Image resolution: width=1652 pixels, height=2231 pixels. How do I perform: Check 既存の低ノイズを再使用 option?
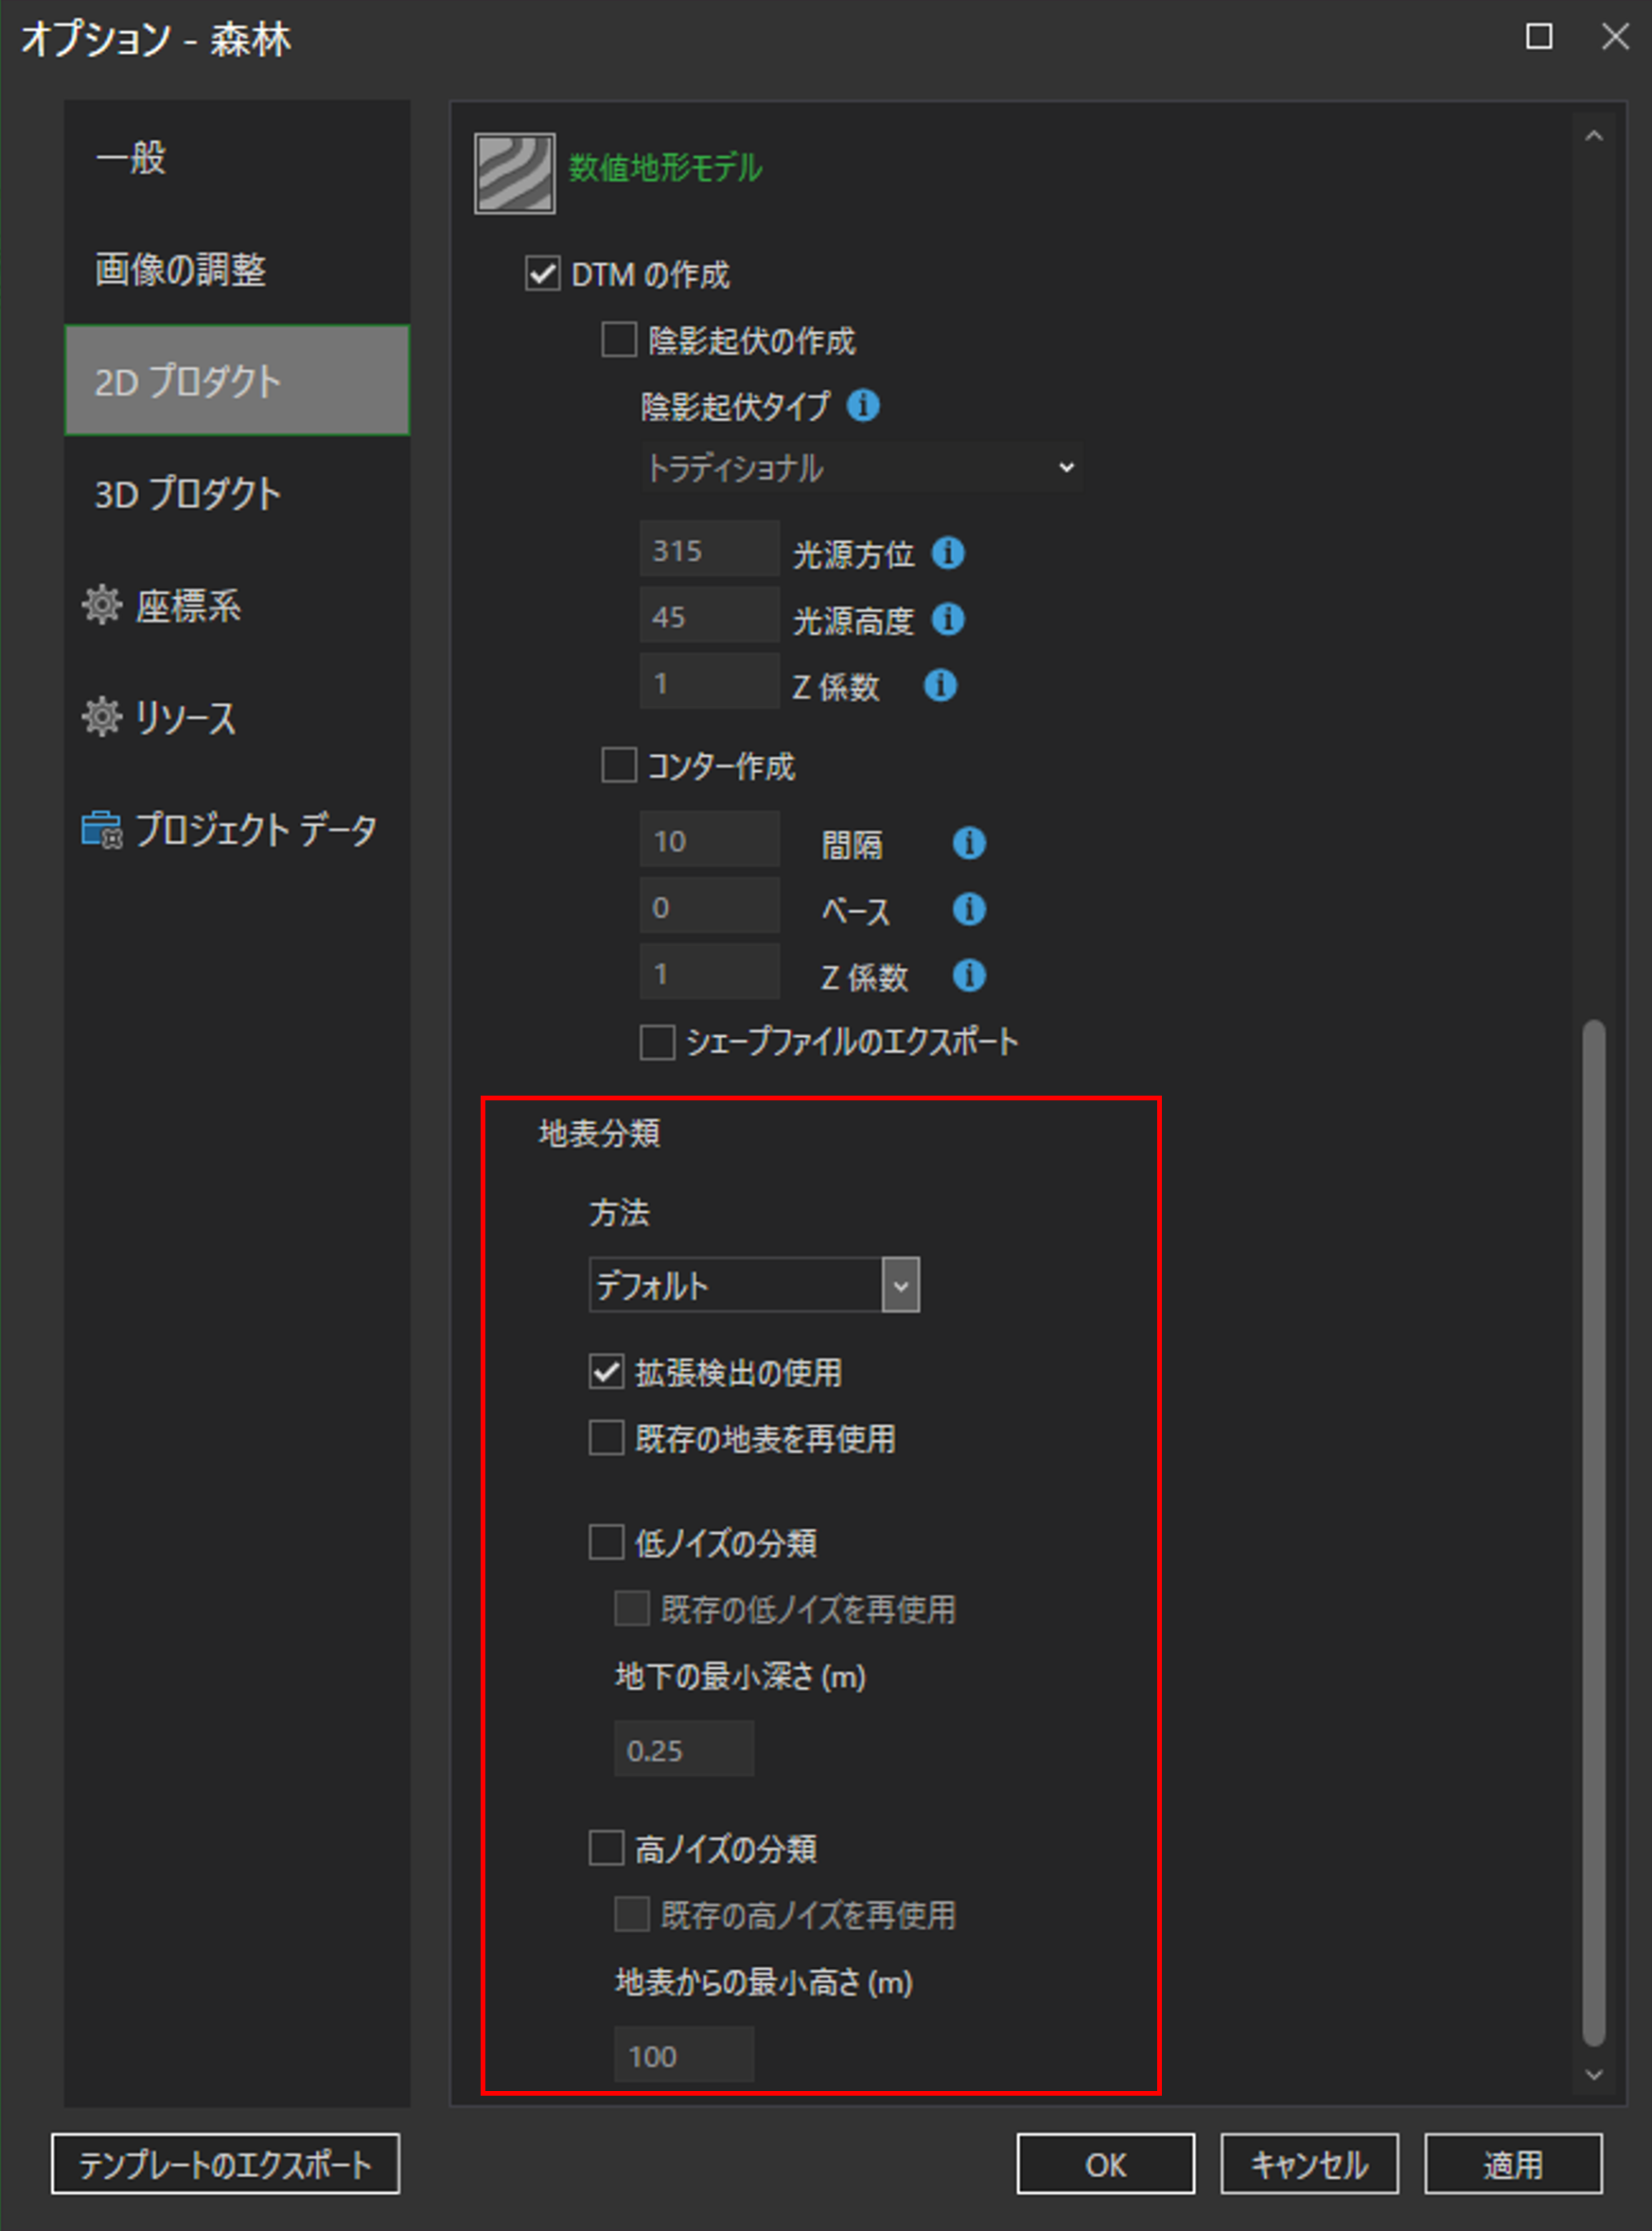tap(631, 1609)
